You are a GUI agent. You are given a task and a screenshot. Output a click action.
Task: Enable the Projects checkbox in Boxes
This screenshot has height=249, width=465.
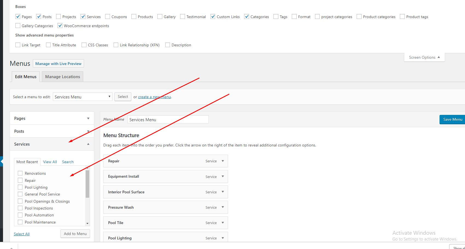point(58,16)
